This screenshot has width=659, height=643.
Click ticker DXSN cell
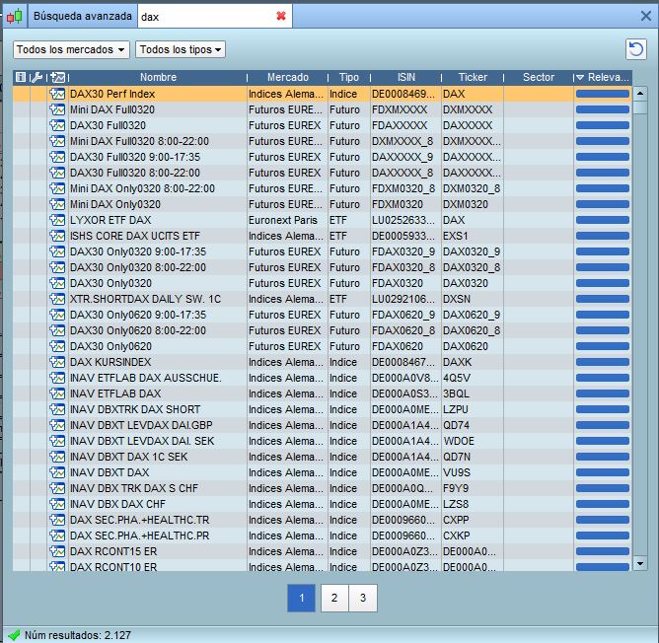tap(457, 299)
